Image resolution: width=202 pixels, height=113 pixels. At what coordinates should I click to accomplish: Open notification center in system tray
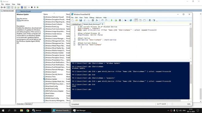[198, 110]
